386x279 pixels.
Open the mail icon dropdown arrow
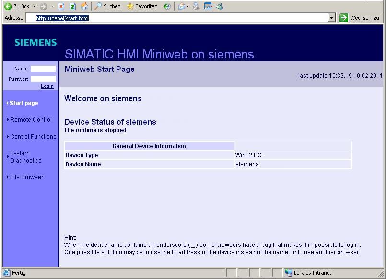point(188,6)
